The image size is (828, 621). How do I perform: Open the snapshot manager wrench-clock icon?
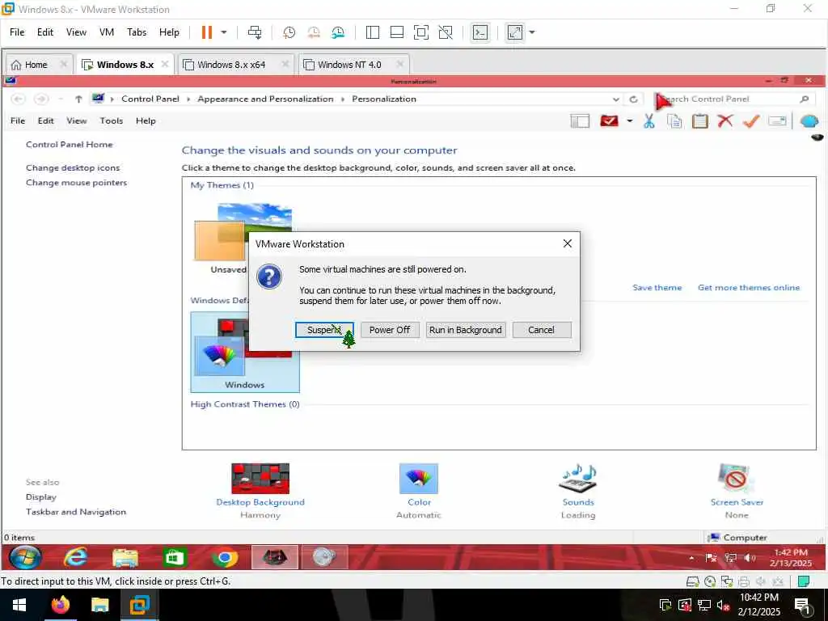point(338,32)
